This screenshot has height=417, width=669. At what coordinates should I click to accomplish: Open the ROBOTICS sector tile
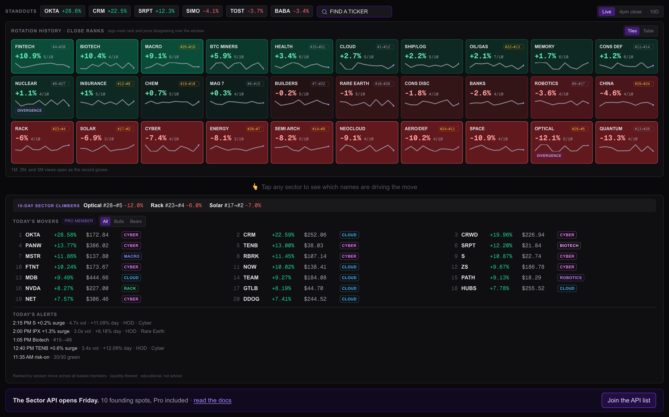[x=562, y=97]
